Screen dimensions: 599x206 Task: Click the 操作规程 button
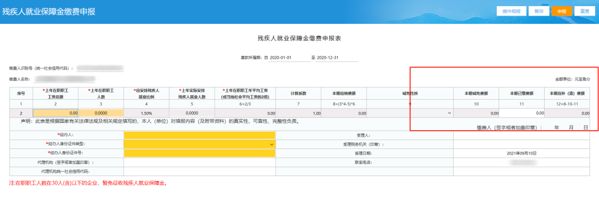511,11
